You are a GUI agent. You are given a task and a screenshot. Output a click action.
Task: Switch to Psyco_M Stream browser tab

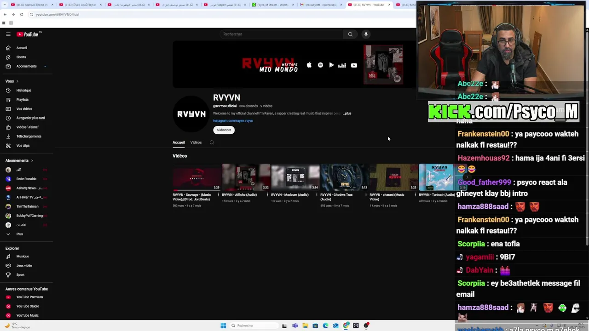[272, 5]
